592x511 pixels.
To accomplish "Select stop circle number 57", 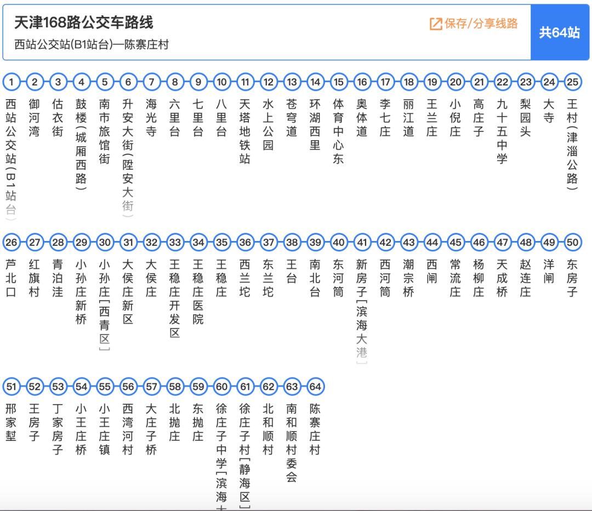I will pyautogui.click(x=151, y=387).
